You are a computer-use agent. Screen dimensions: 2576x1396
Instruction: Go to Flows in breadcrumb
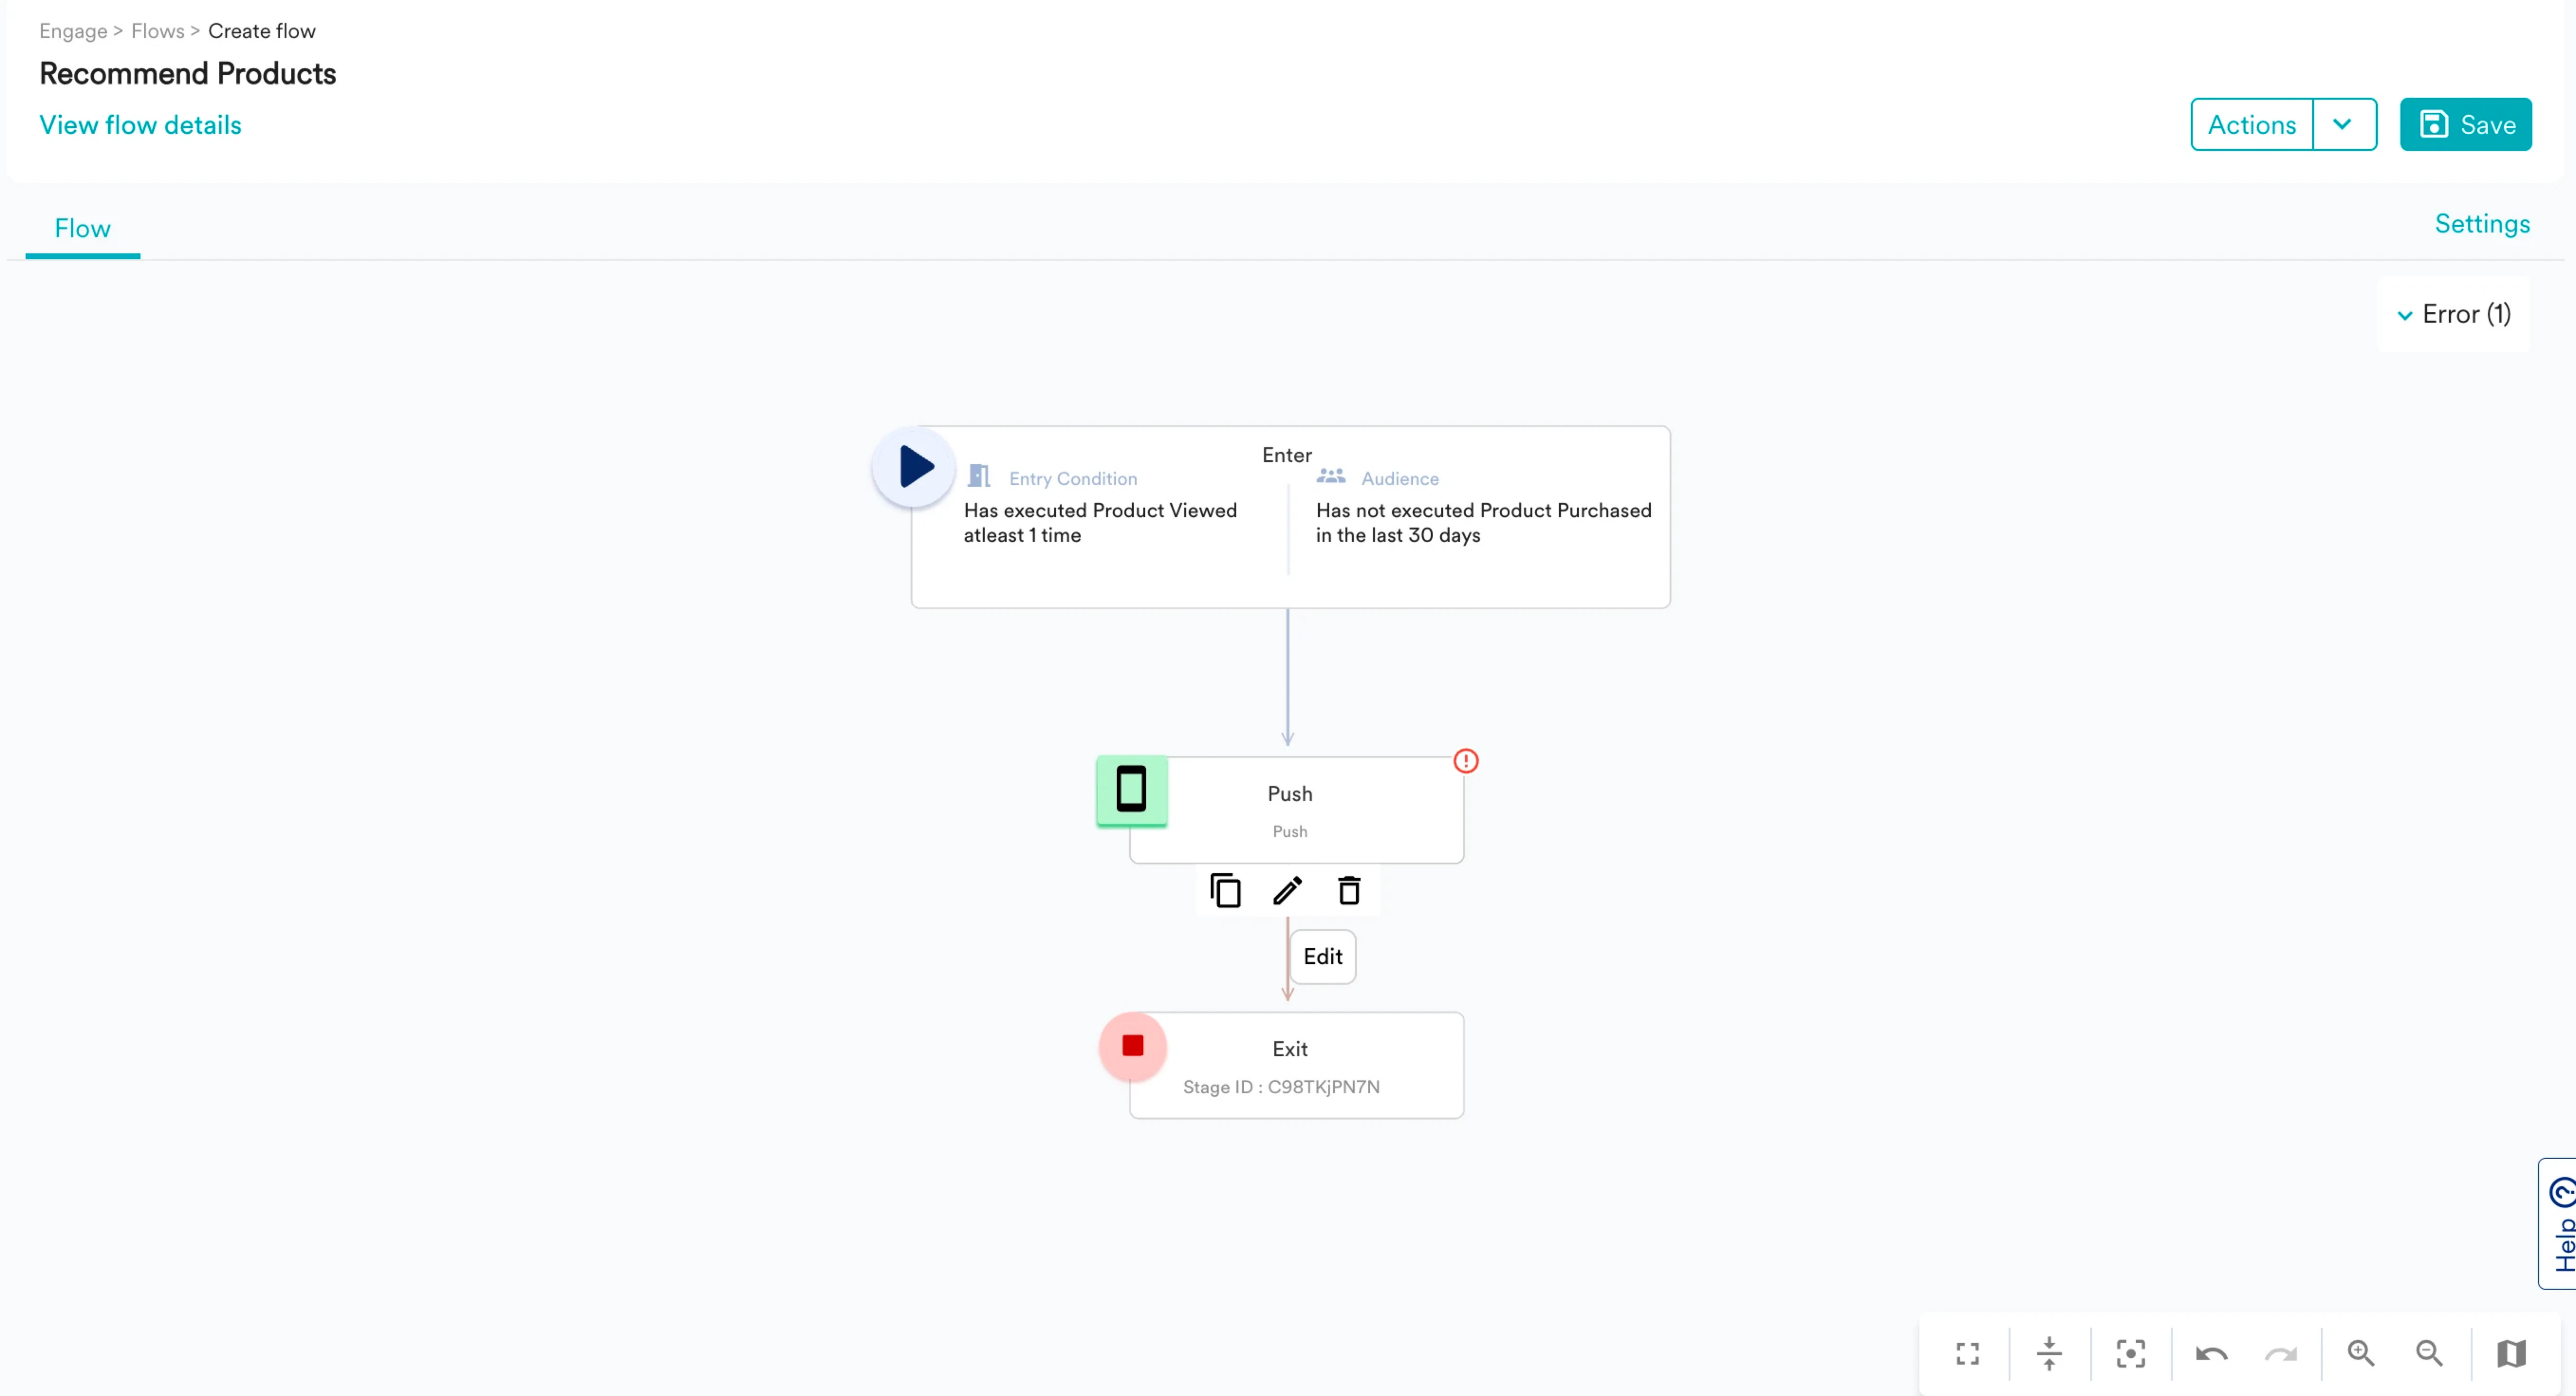pyautogui.click(x=157, y=31)
